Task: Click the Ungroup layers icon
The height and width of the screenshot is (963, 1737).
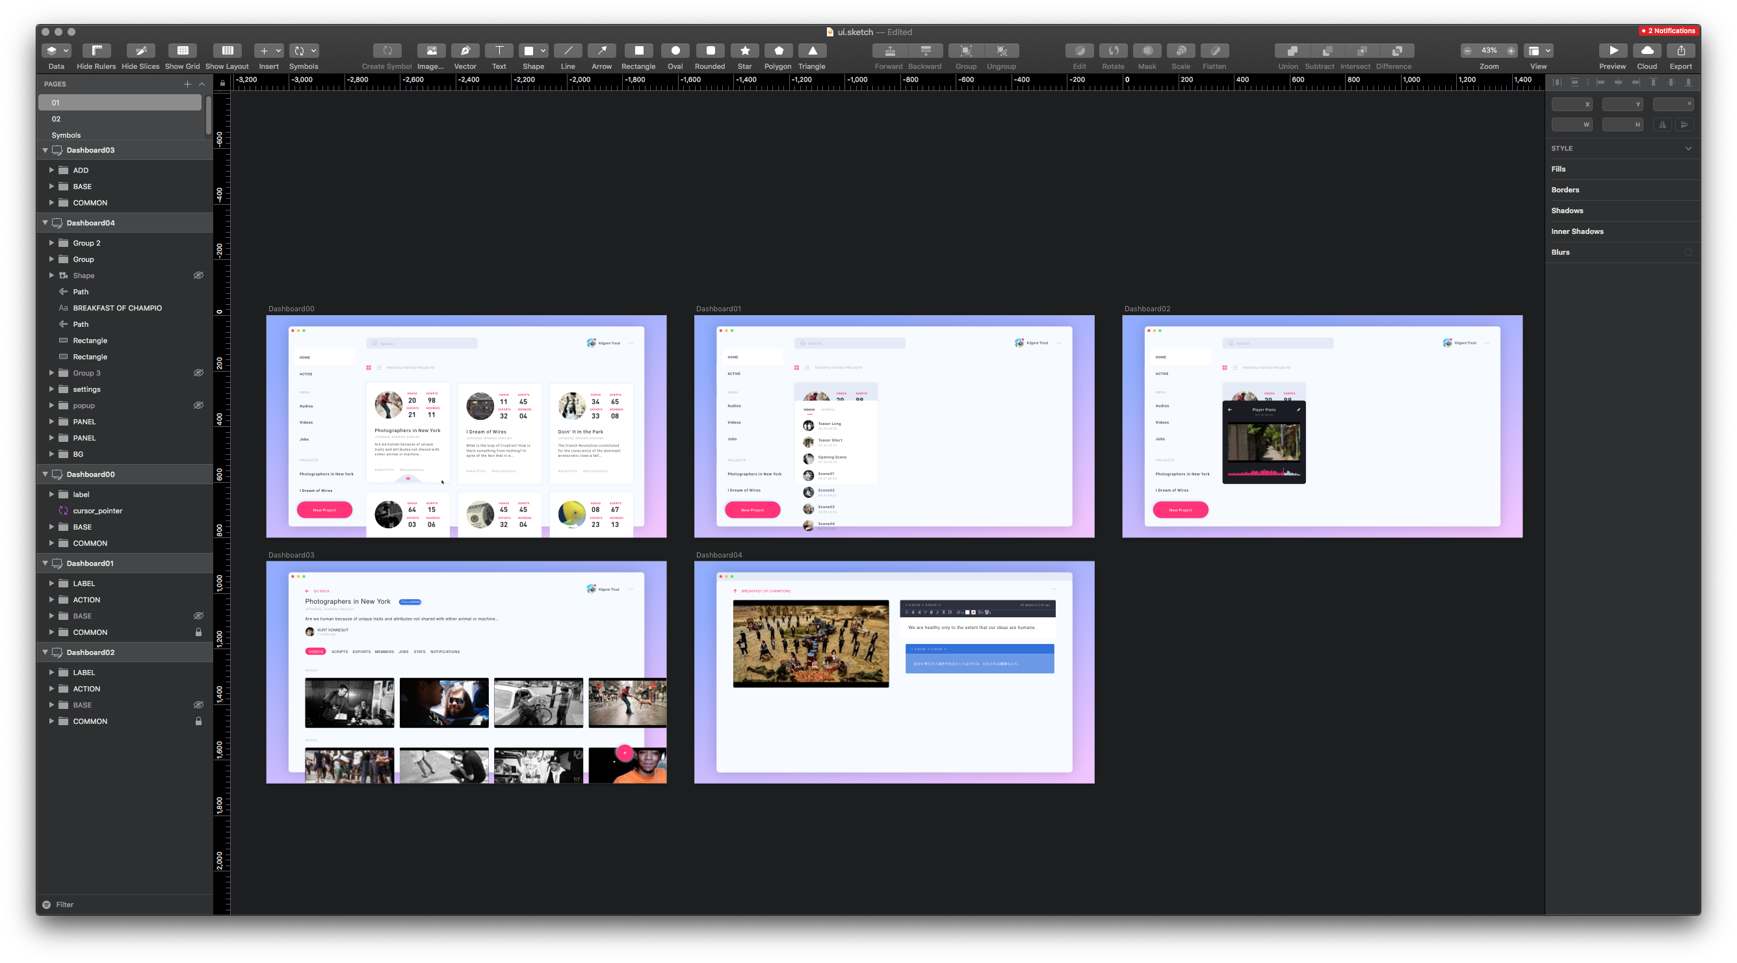Action: (x=1001, y=51)
